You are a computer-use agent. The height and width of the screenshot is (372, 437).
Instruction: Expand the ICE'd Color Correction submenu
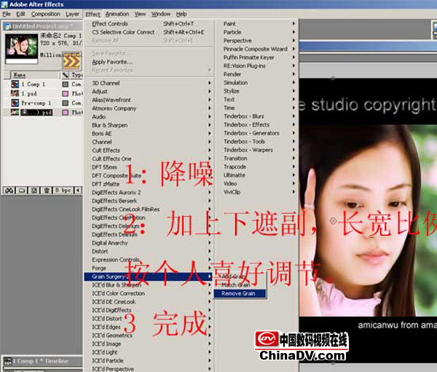coord(149,293)
